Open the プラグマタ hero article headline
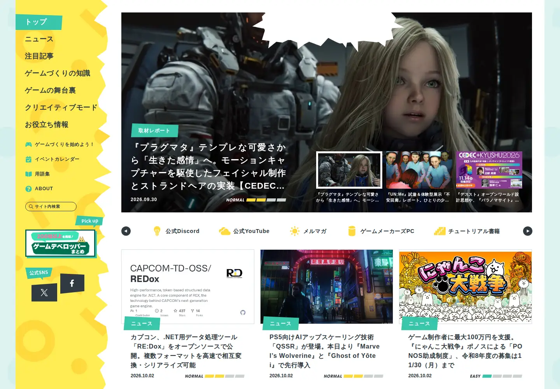560x389 pixels. (208, 166)
